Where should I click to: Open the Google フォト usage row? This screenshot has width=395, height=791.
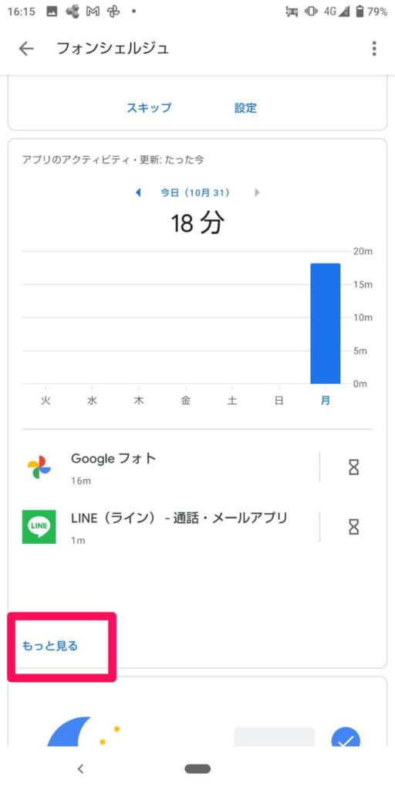click(x=169, y=467)
